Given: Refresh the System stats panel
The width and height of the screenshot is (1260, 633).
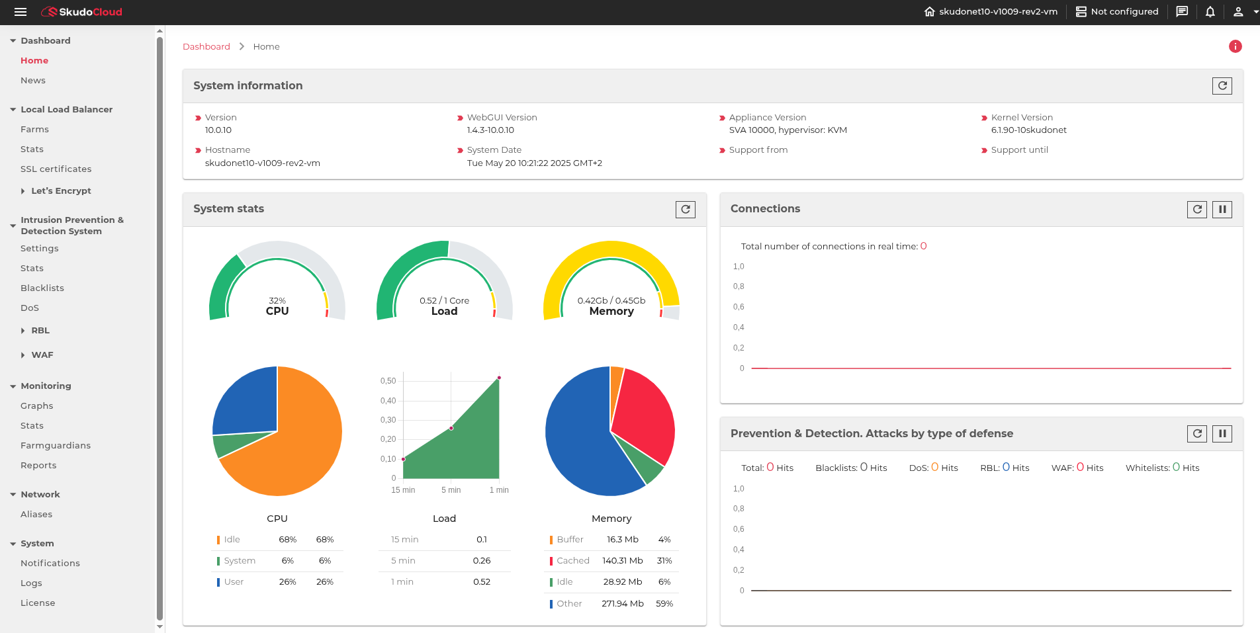Looking at the screenshot, I should tap(685, 210).
